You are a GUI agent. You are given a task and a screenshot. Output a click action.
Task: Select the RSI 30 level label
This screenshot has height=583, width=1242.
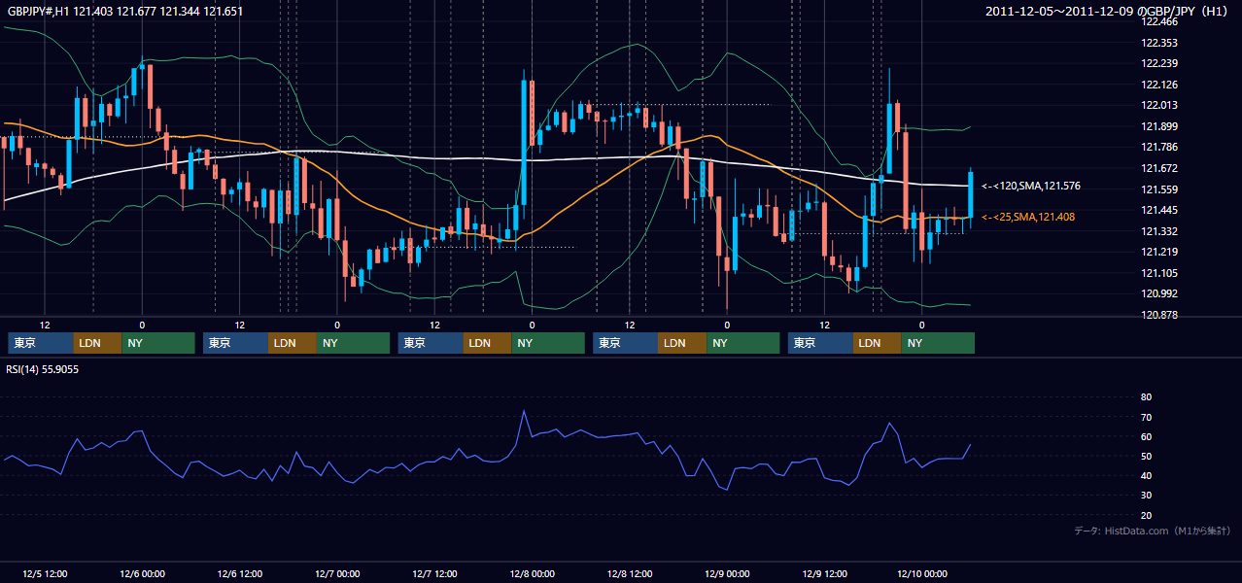point(1146,496)
